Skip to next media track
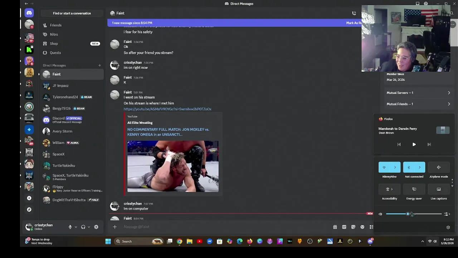458x258 pixels. coord(429,144)
